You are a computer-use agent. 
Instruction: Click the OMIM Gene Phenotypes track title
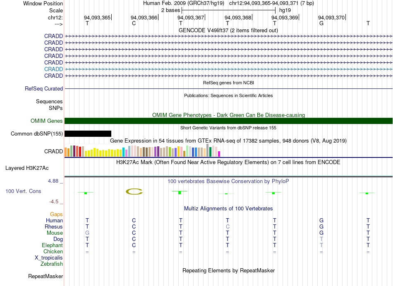228,115
